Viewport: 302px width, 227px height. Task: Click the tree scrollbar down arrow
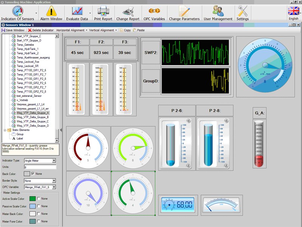click(57, 140)
